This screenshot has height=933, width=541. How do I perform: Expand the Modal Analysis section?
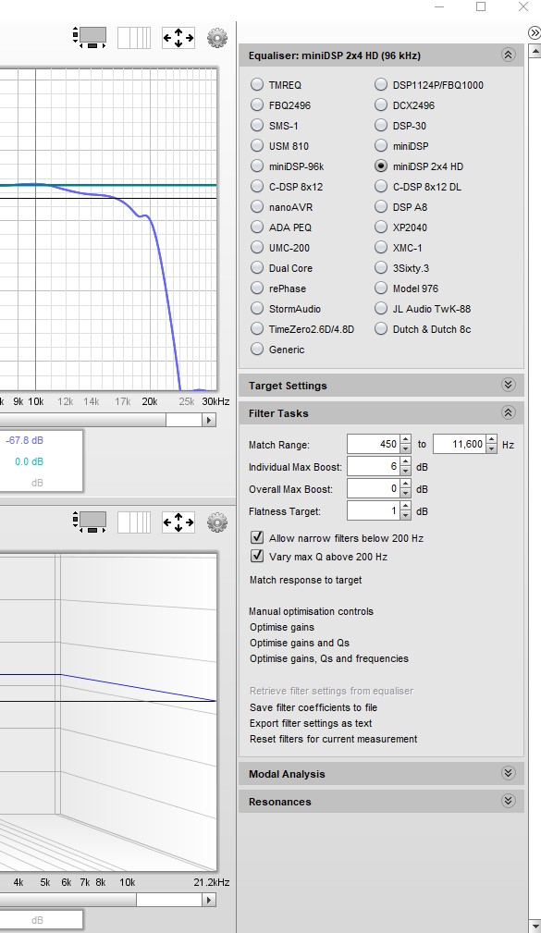pyautogui.click(x=509, y=773)
